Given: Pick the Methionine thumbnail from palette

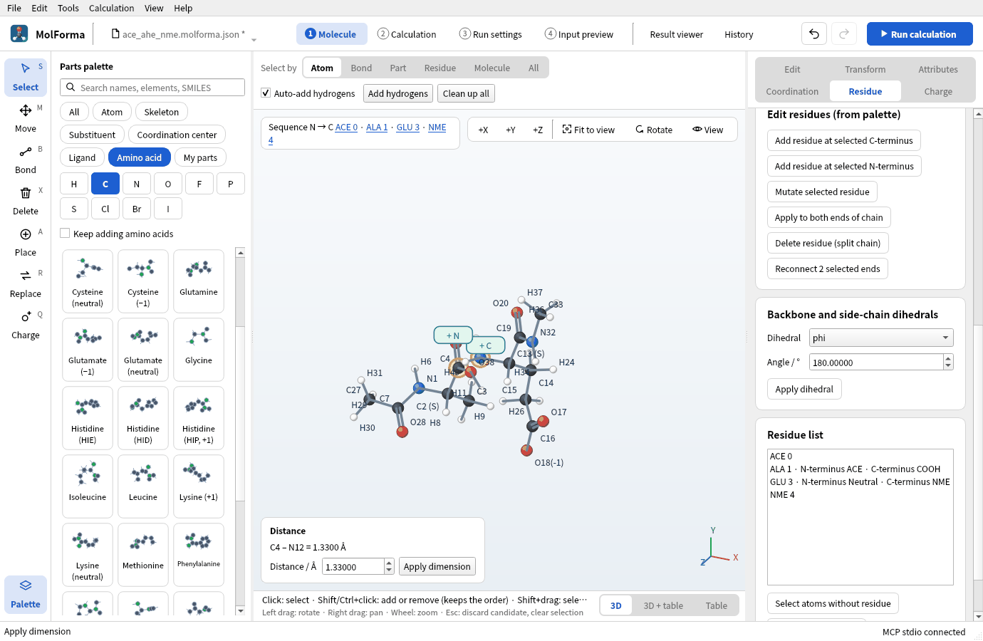Looking at the screenshot, I should tap(143, 555).
